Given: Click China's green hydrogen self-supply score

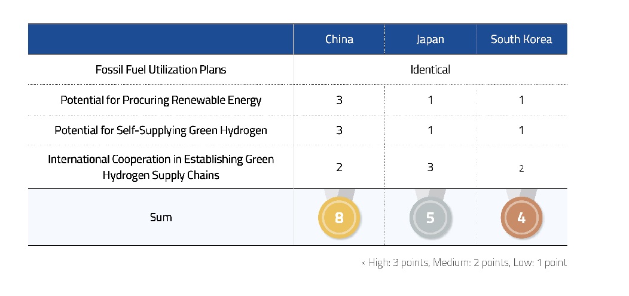Looking at the screenshot, I should click(x=339, y=130).
